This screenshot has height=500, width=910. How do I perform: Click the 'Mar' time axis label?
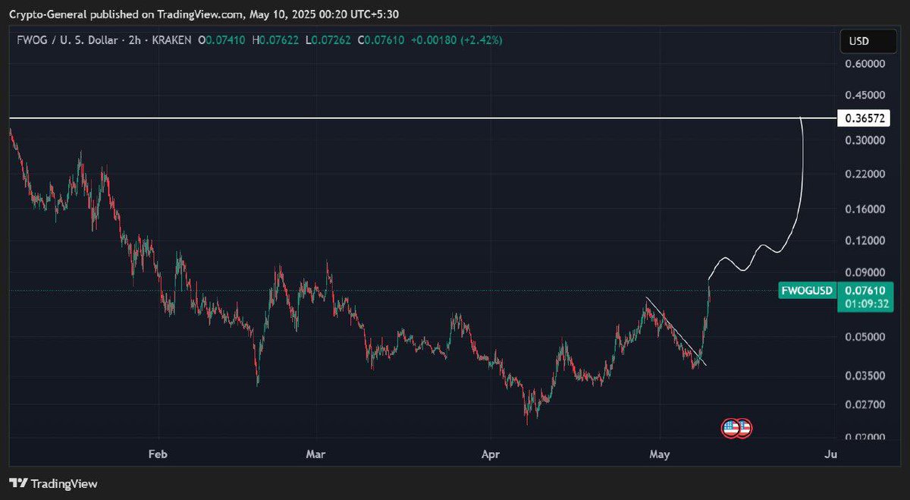[315, 454]
